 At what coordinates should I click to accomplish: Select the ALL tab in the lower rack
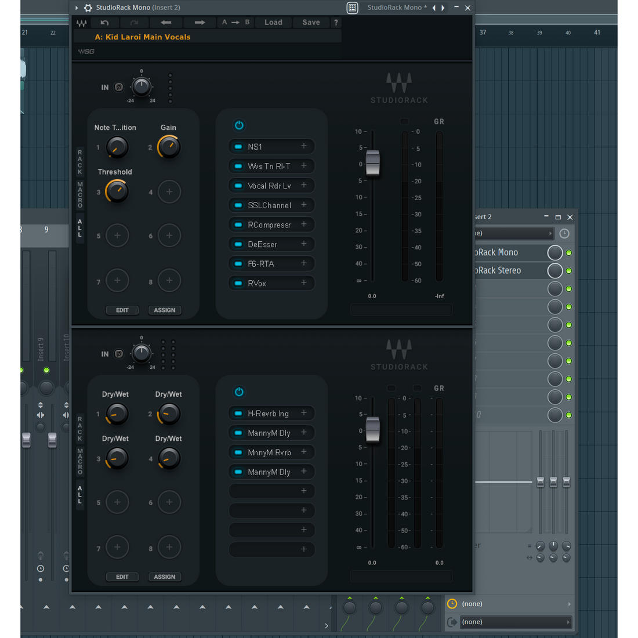click(80, 495)
